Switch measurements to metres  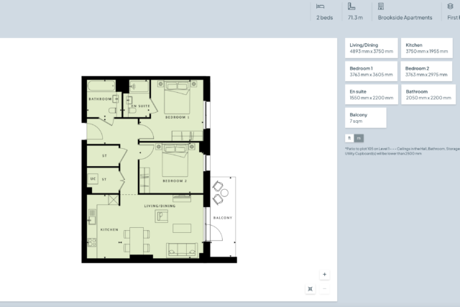(359, 138)
